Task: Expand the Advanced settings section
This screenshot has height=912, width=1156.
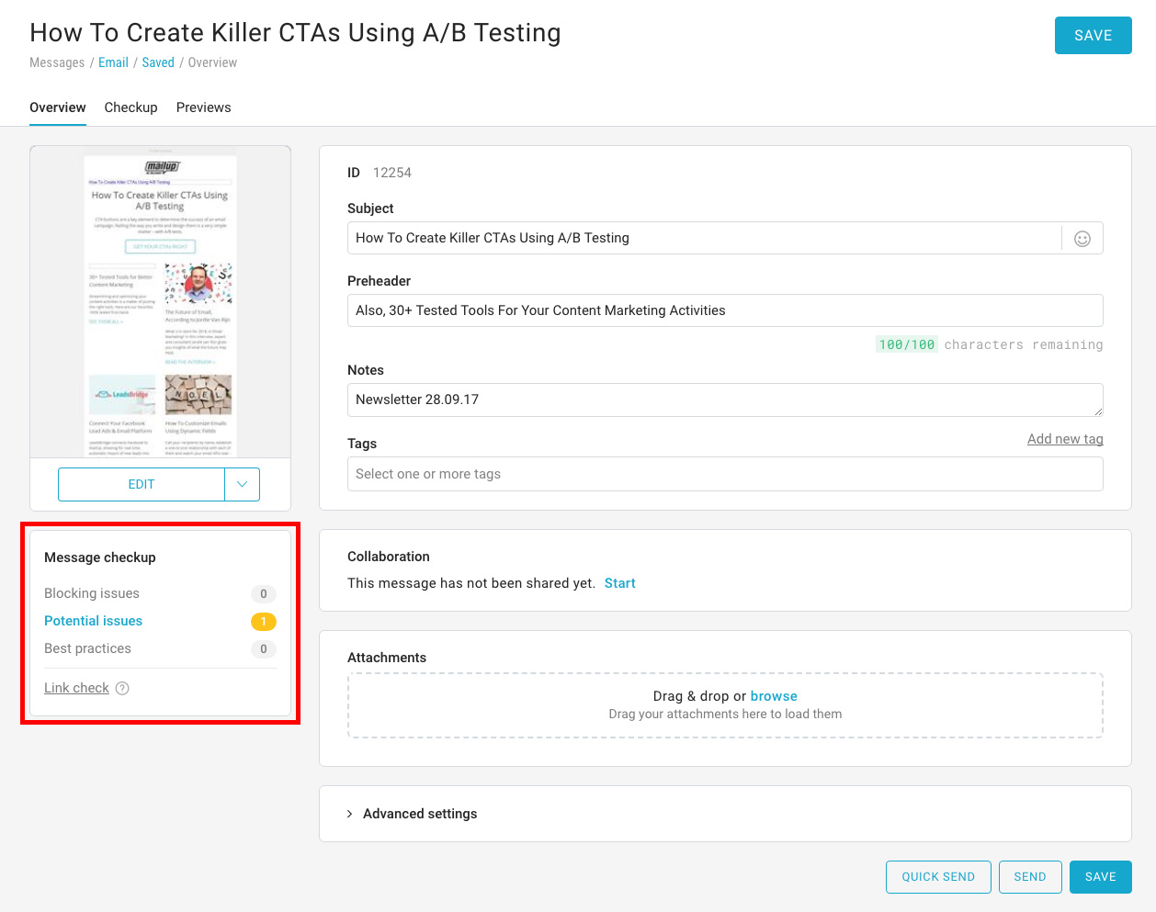Action: click(419, 814)
